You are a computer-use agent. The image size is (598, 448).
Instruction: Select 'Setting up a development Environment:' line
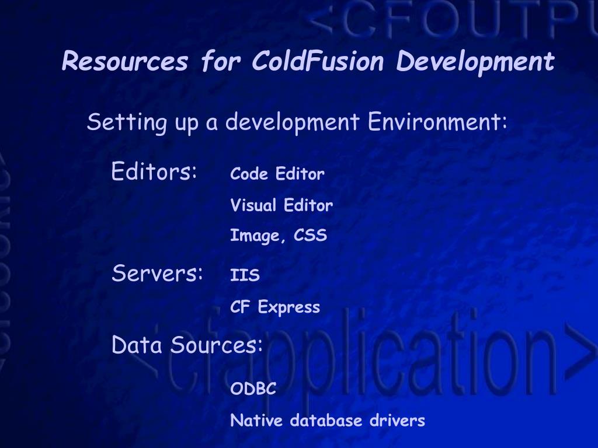click(x=297, y=123)
